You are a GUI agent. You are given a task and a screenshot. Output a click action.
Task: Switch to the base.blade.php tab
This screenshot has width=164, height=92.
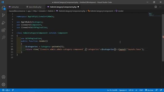[35, 7]
